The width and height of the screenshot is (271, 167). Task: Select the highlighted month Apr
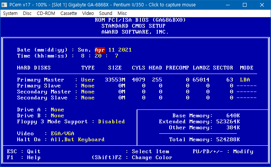100,50
